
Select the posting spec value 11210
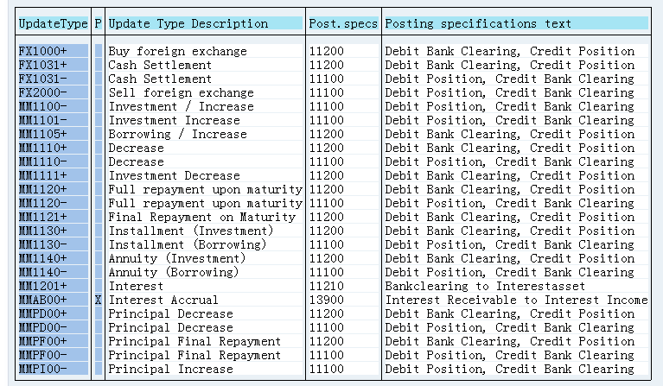click(326, 286)
